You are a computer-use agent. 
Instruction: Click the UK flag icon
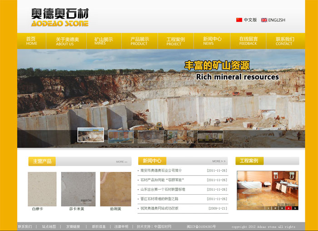[264, 20]
